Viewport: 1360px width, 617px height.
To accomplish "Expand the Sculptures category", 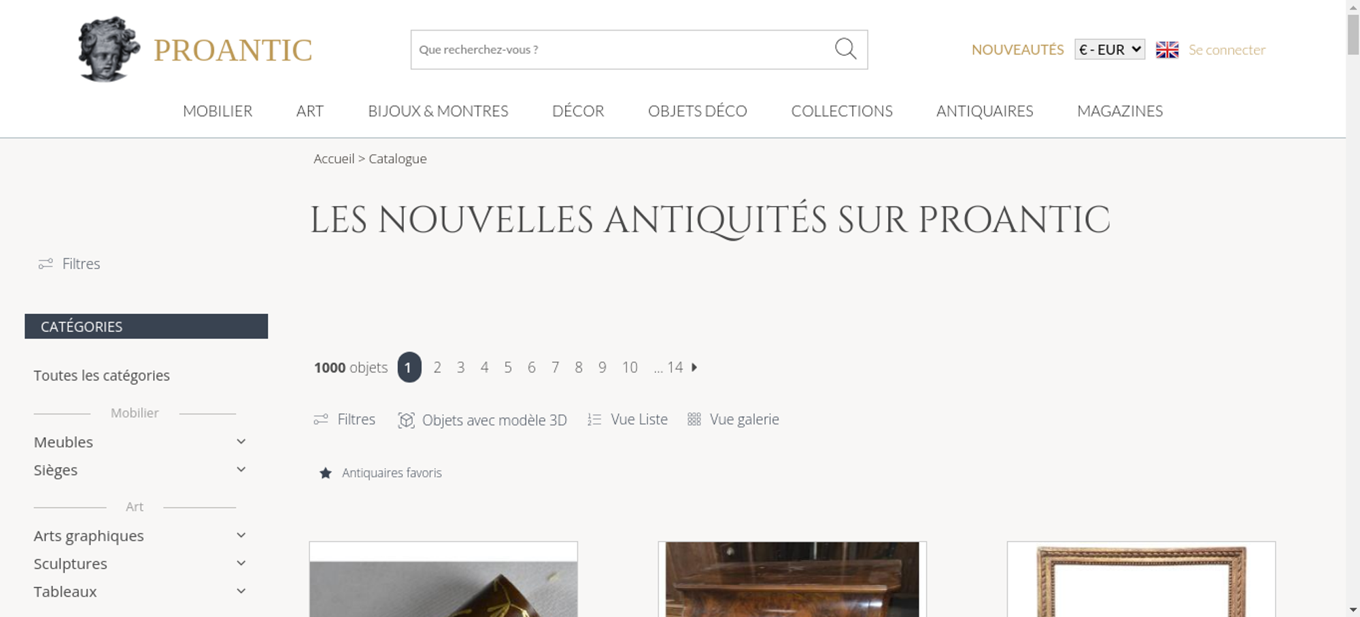I will click(241, 563).
